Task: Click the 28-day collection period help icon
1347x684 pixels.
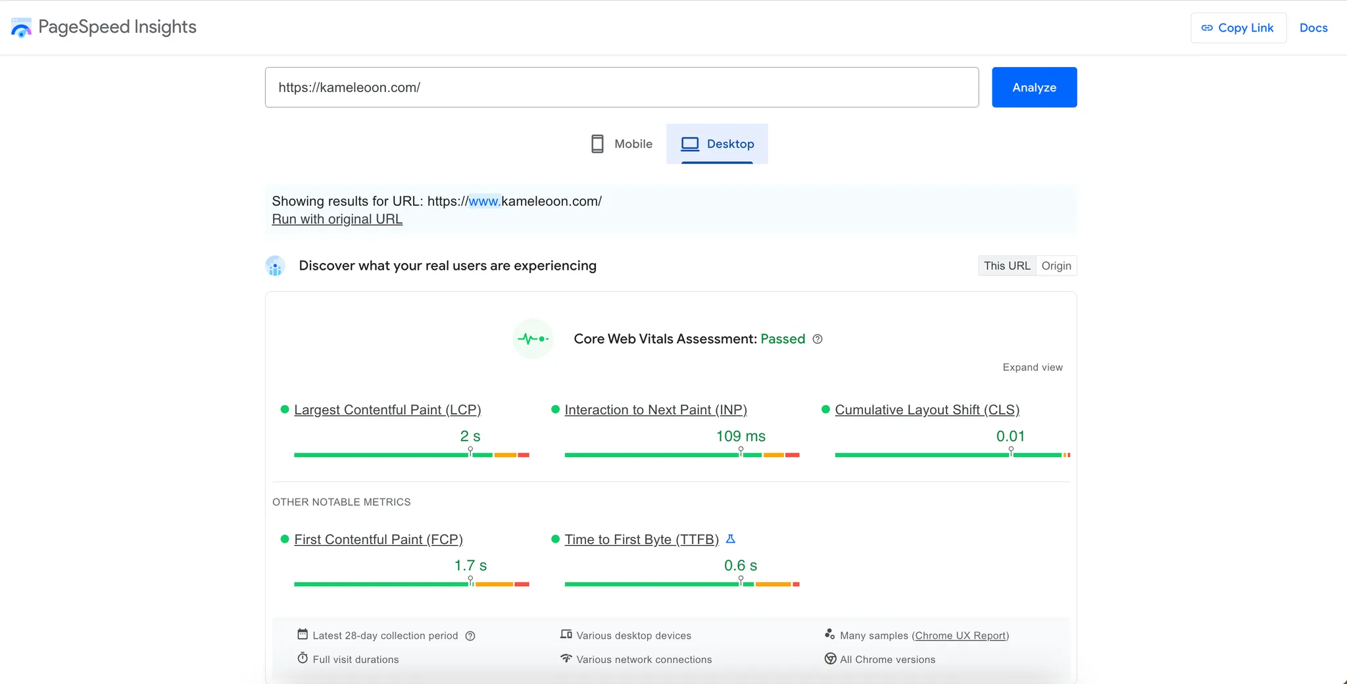Action: pyautogui.click(x=470, y=636)
